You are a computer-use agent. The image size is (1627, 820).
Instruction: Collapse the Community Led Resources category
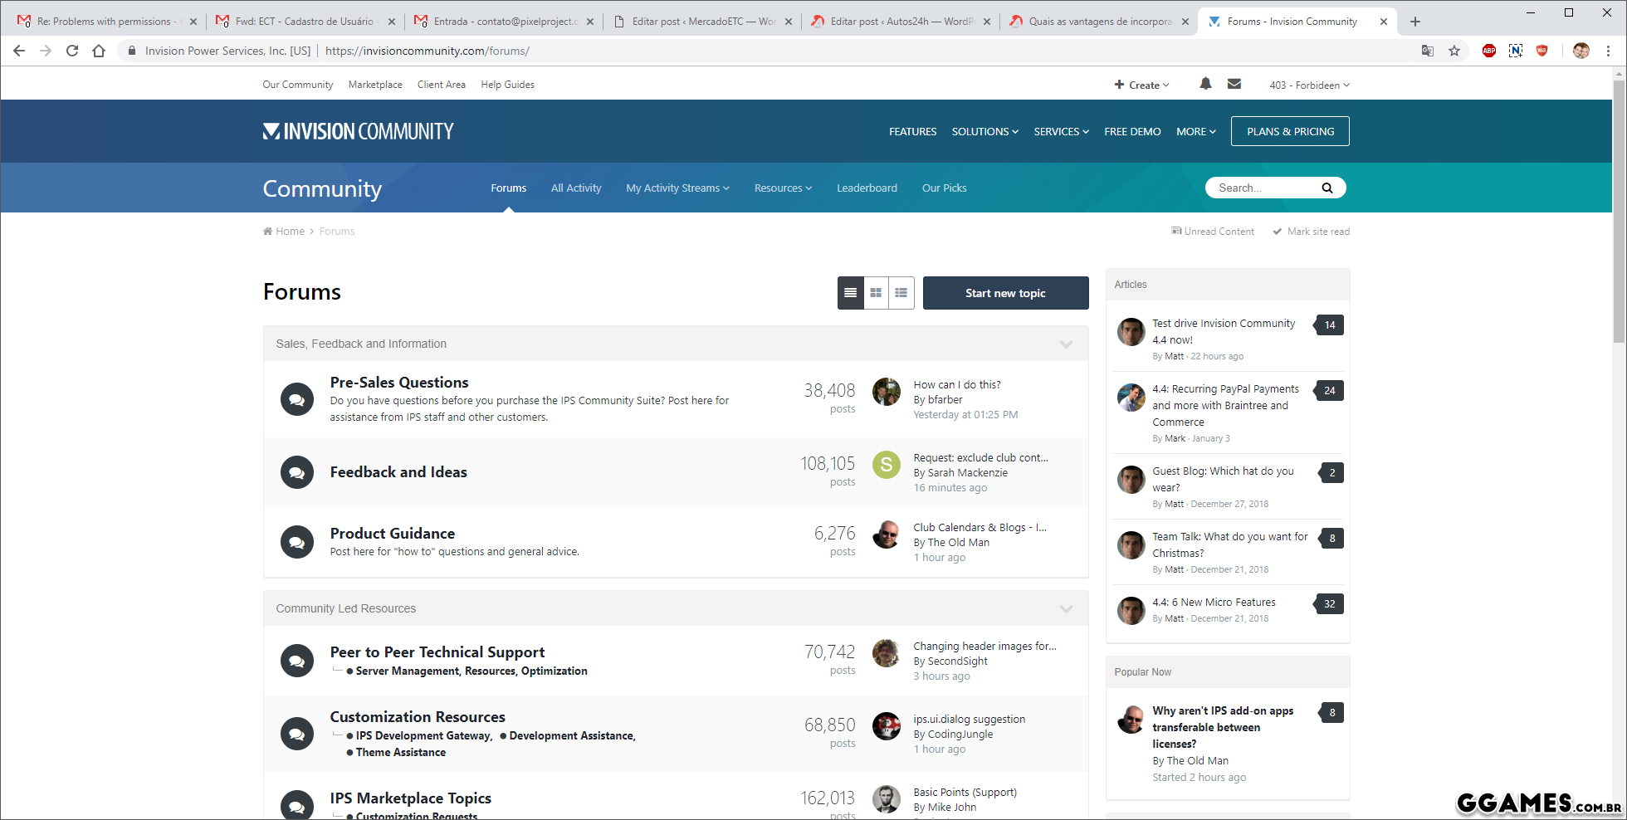(1066, 609)
